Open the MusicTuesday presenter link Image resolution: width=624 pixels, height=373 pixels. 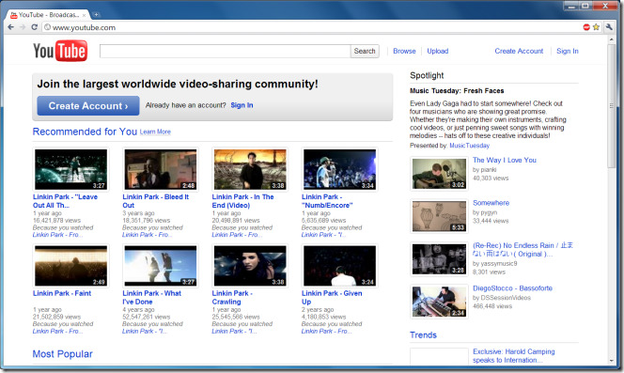click(470, 146)
